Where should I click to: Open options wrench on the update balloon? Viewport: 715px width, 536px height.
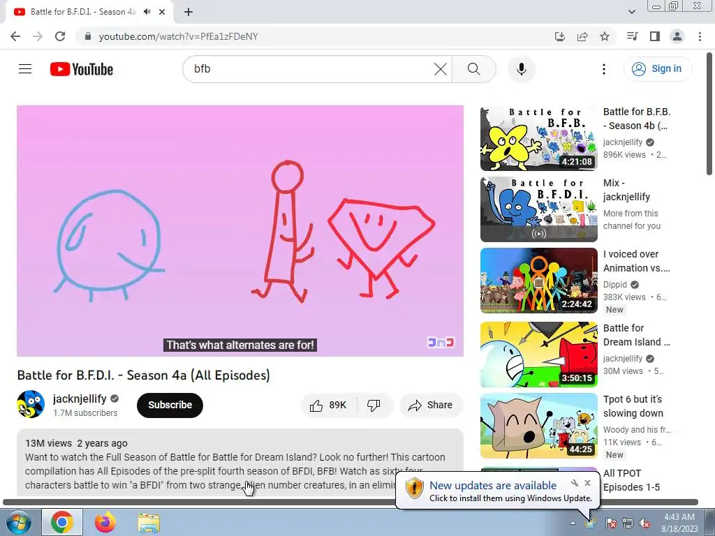tap(575, 483)
